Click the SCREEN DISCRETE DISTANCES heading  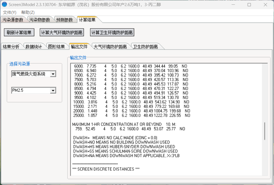point(106,169)
